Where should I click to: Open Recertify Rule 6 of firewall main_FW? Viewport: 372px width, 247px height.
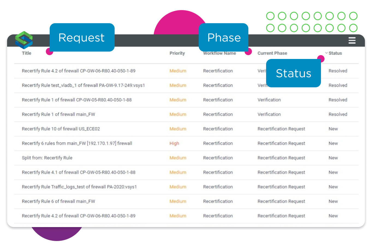[58, 201]
